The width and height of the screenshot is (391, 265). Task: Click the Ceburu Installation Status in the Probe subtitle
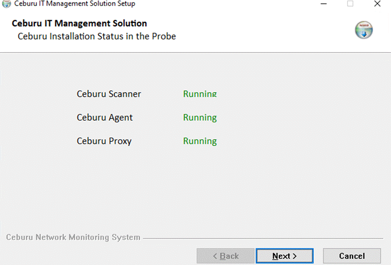tap(97, 36)
